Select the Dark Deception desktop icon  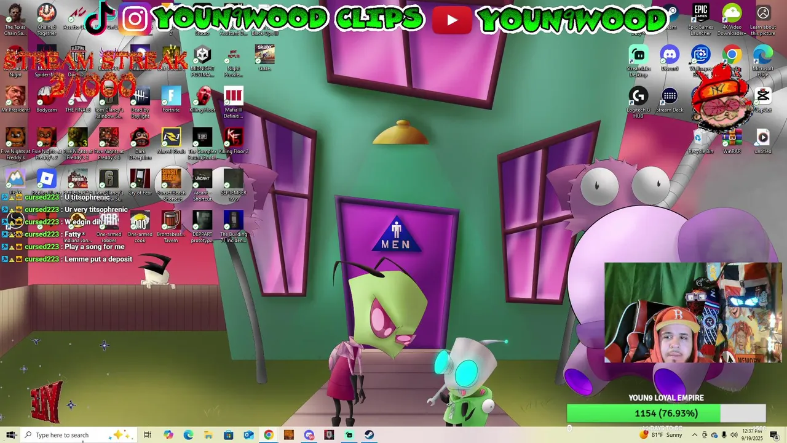[x=140, y=144]
